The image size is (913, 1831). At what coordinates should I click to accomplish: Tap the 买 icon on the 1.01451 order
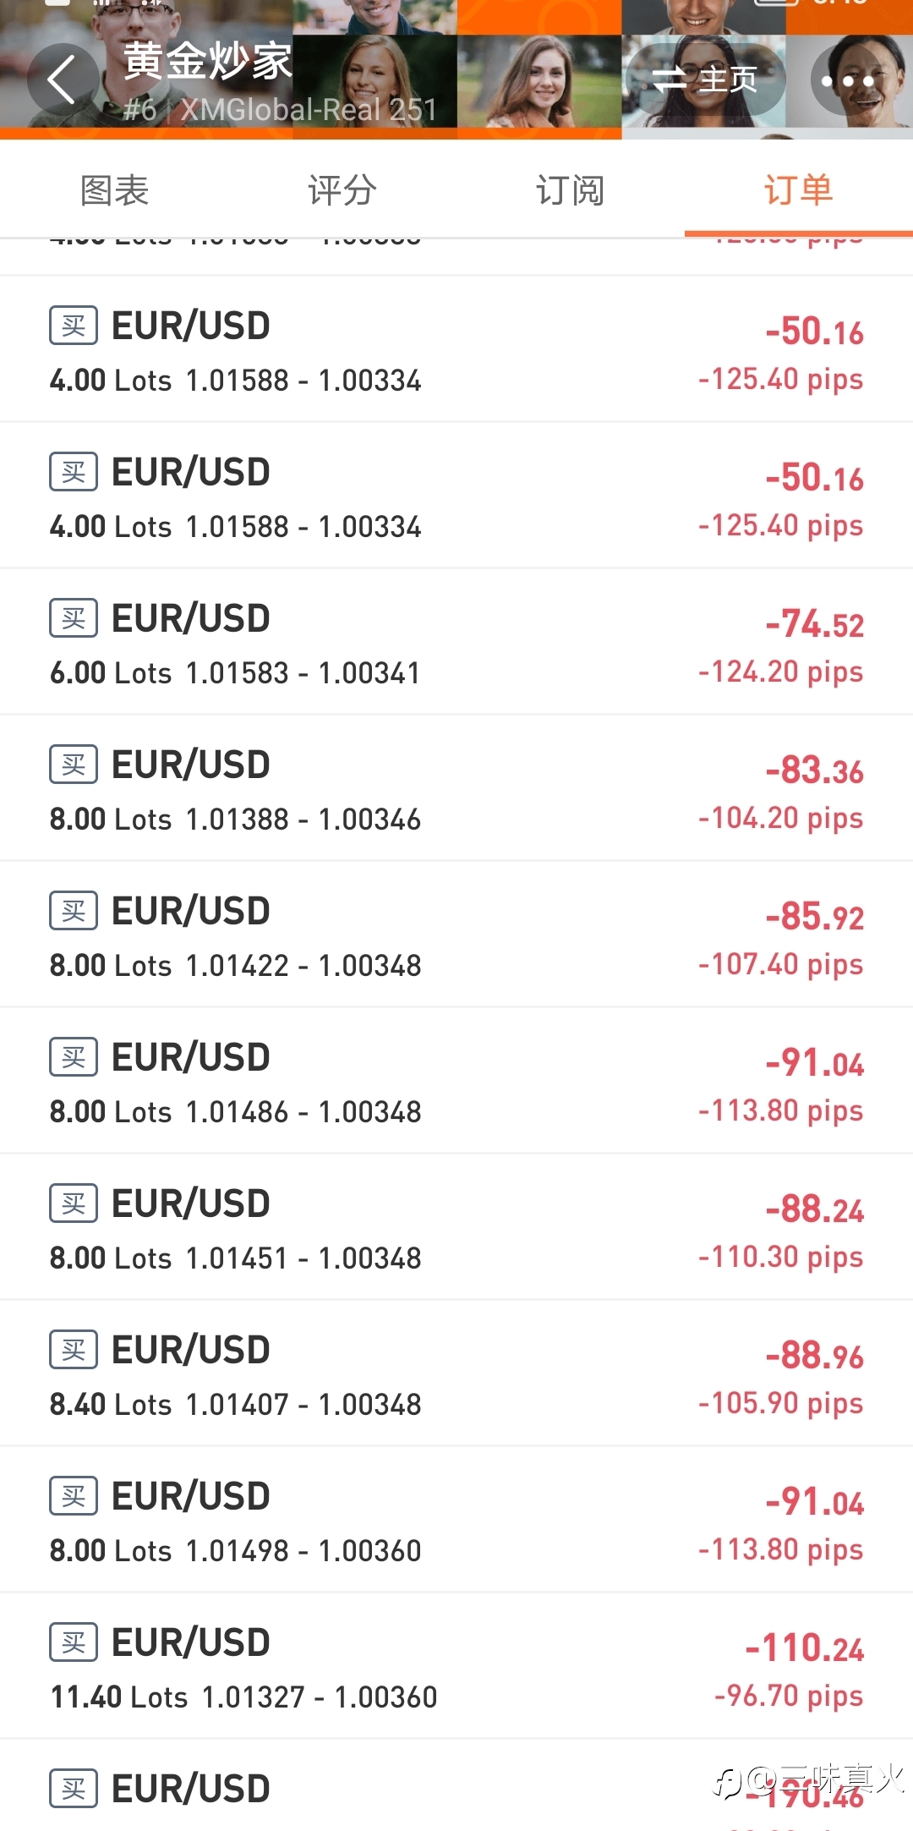coord(74,1203)
